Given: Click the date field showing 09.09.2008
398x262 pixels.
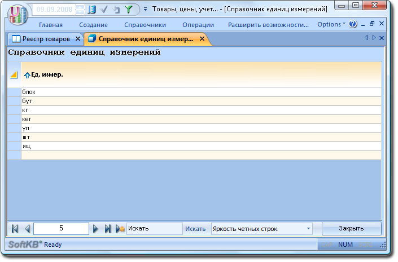Looking at the screenshot, I should pos(54,10).
